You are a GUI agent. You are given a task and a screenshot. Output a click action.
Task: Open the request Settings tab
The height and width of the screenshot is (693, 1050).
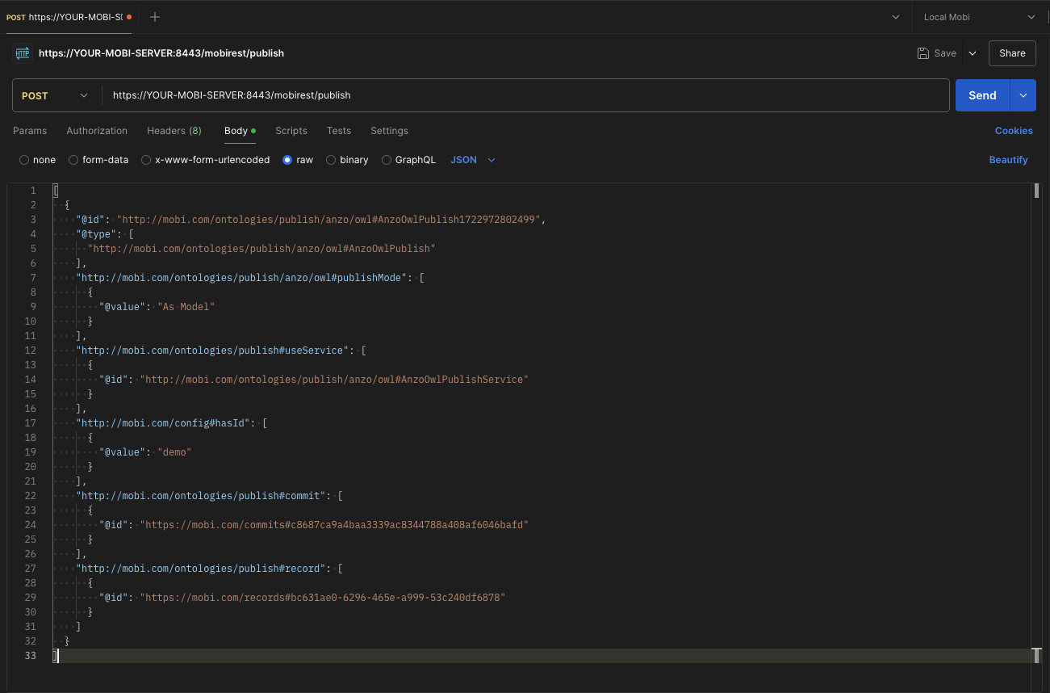point(389,131)
